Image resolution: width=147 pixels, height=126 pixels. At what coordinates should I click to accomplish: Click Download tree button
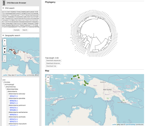click(51, 66)
